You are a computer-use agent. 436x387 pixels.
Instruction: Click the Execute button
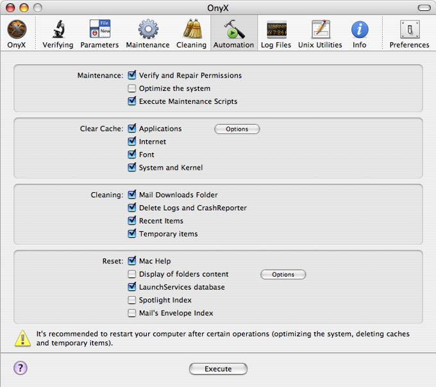click(x=218, y=369)
